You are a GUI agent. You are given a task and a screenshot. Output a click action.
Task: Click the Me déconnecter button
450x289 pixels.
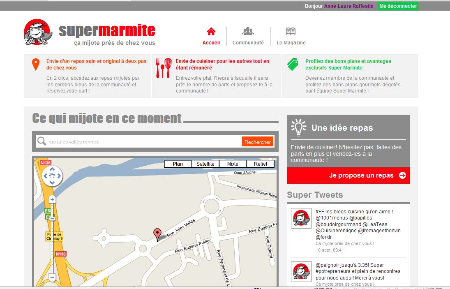[398, 6]
